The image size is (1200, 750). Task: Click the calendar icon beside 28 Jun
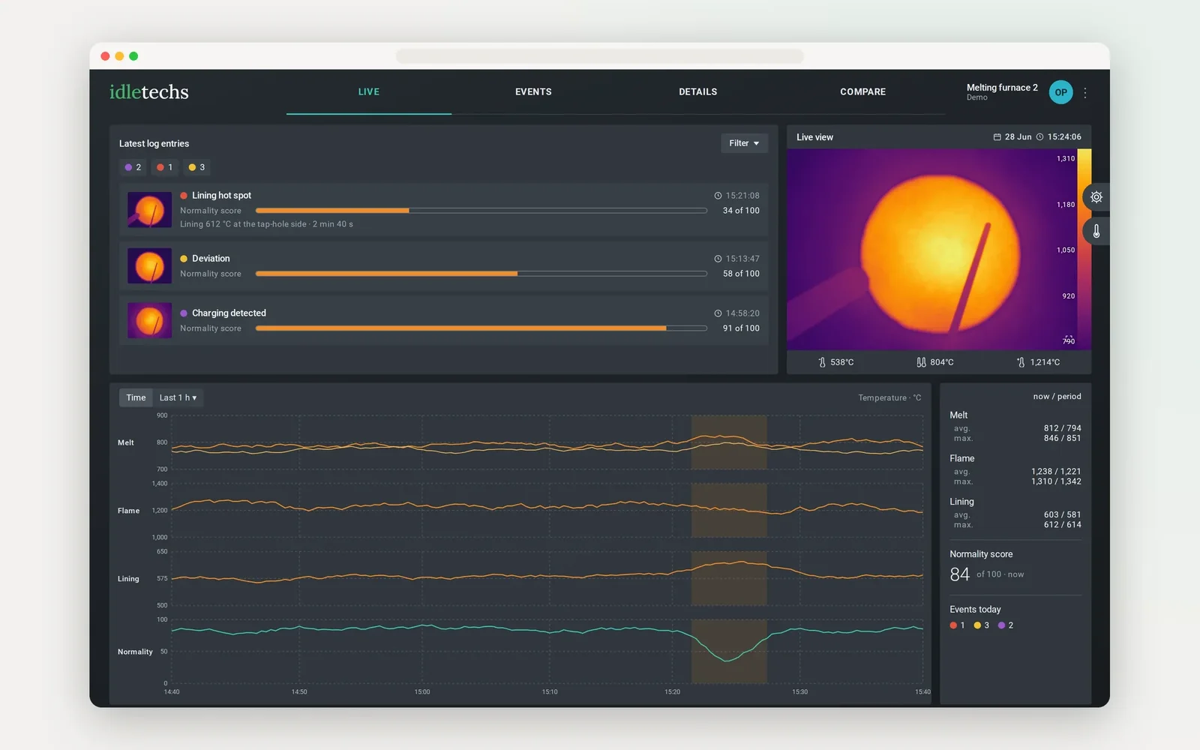[x=997, y=137]
